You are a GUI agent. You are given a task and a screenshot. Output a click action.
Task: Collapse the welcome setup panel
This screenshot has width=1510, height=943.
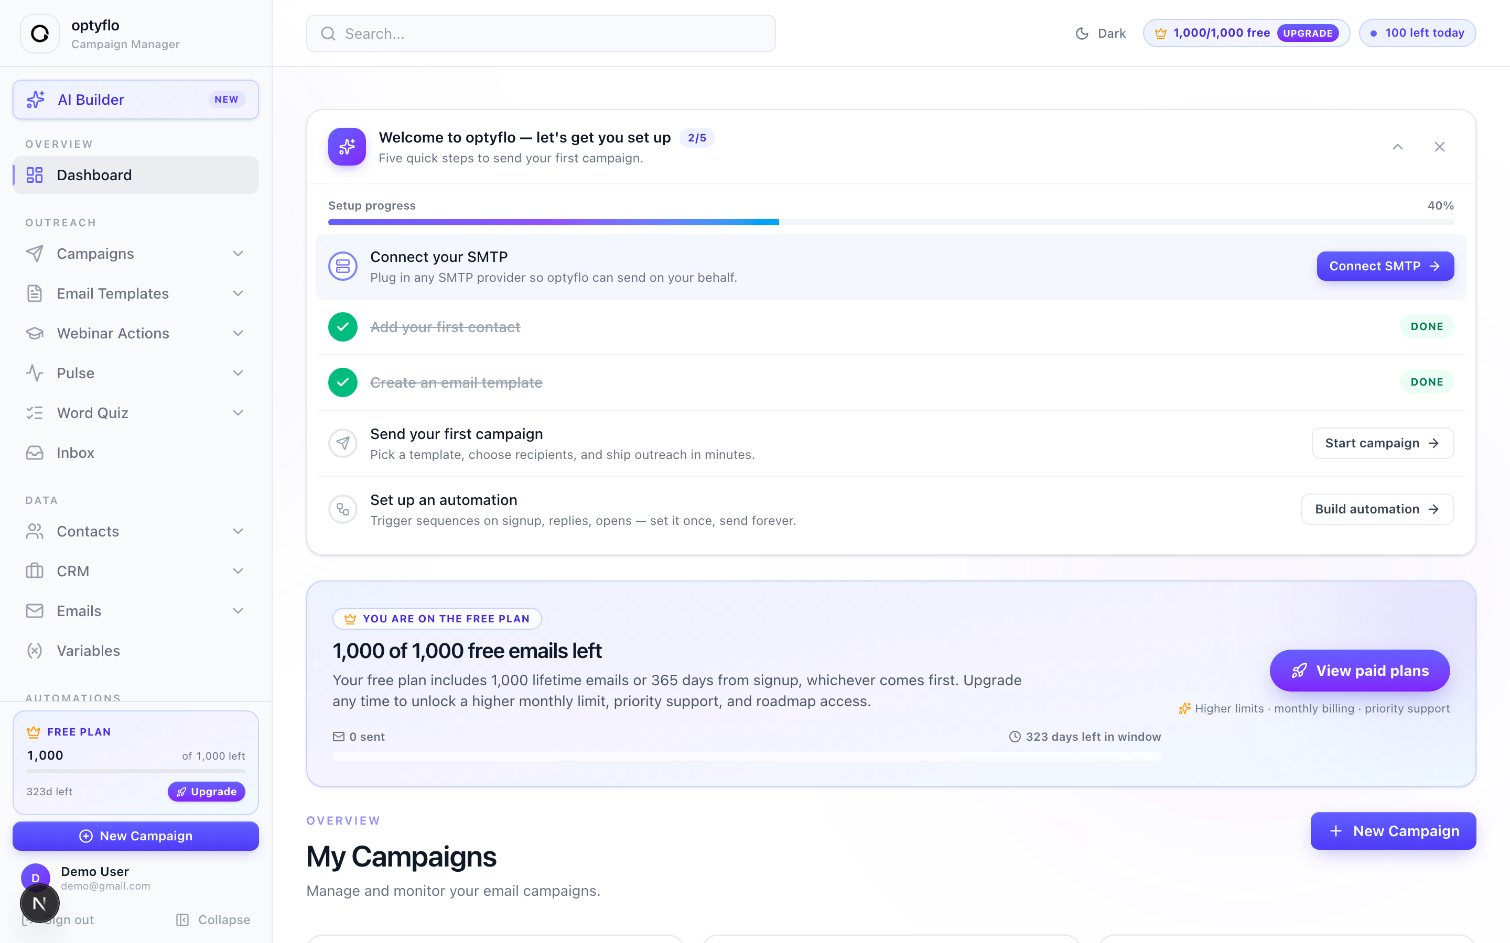click(1398, 147)
